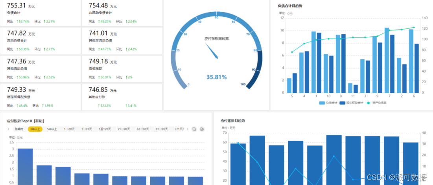Click the copy icon in the 应付账款Top10 panel
The height and width of the screenshot is (185, 433).
(194, 129)
